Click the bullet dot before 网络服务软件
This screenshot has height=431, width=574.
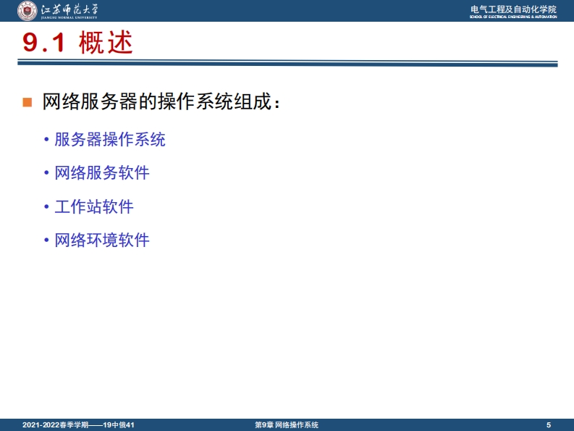pyautogui.click(x=47, y=174)
